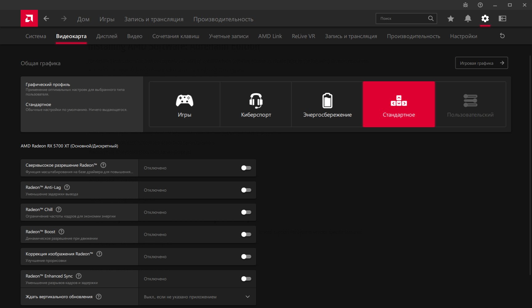Image resolution: width=532 pixels, height=308 pixels.
Task: Toggle the sidebar panel icon
Action: pyautogui.click(x=502, y=18)
